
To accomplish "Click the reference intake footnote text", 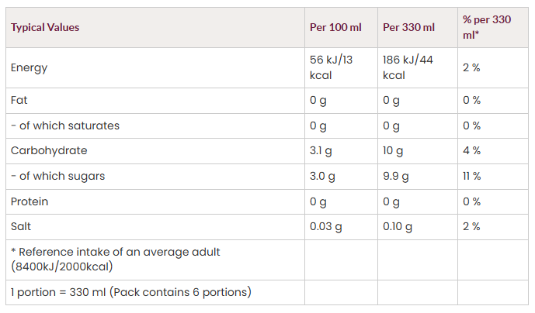I will click(x=116, y=259).
